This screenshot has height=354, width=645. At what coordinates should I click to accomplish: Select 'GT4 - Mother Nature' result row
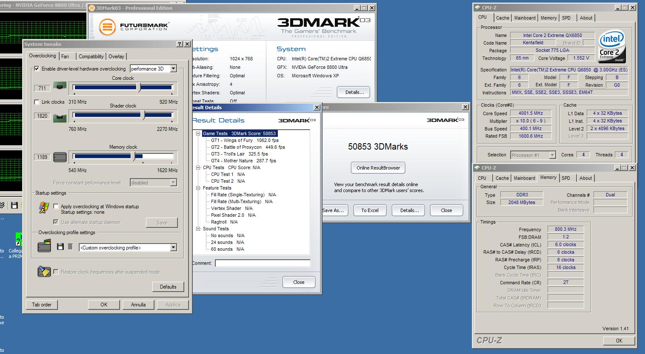coord(243,161)
